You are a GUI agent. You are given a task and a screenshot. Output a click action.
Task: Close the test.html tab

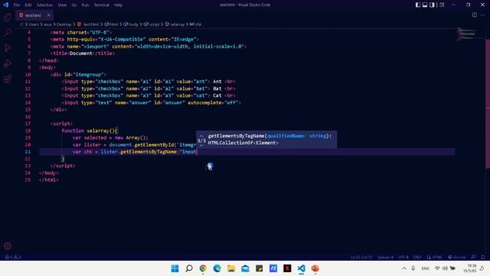(48, 15)
